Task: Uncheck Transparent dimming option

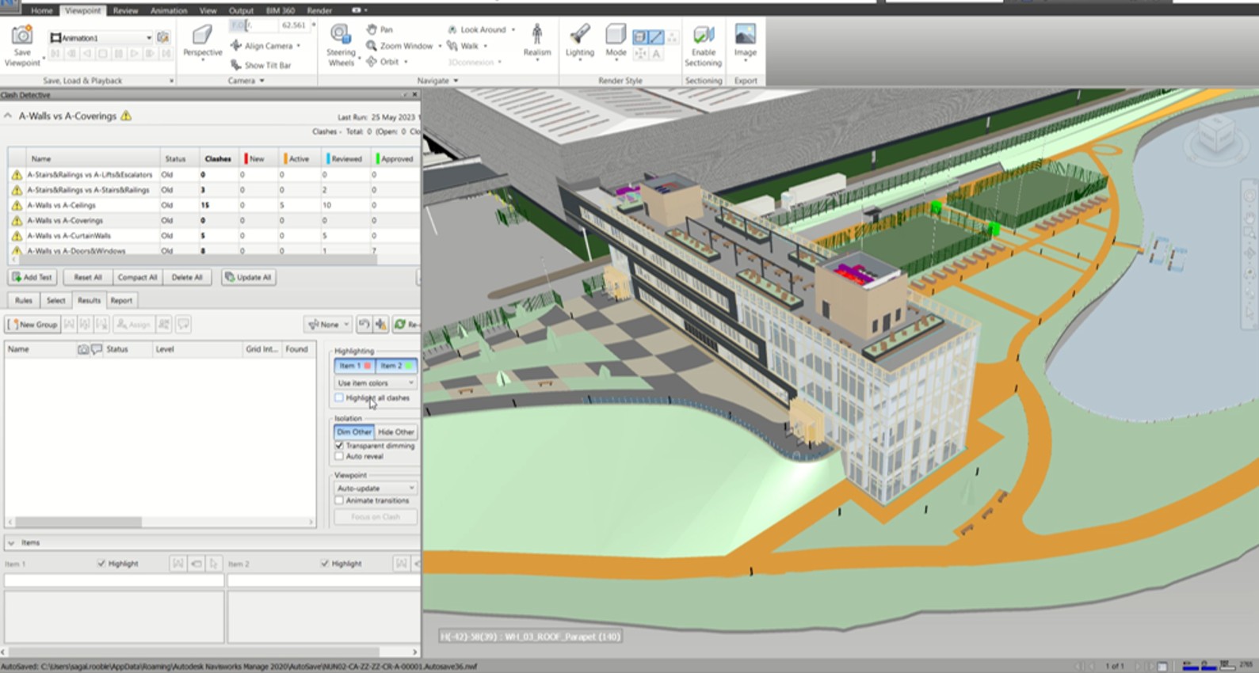Action: point(339,446)
